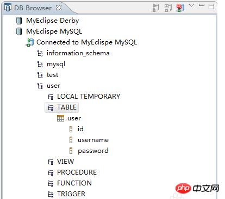This screenshot has width=225, height=199.
Task: Click the TABLE folder icon
Action: click(x=51, y=107)
